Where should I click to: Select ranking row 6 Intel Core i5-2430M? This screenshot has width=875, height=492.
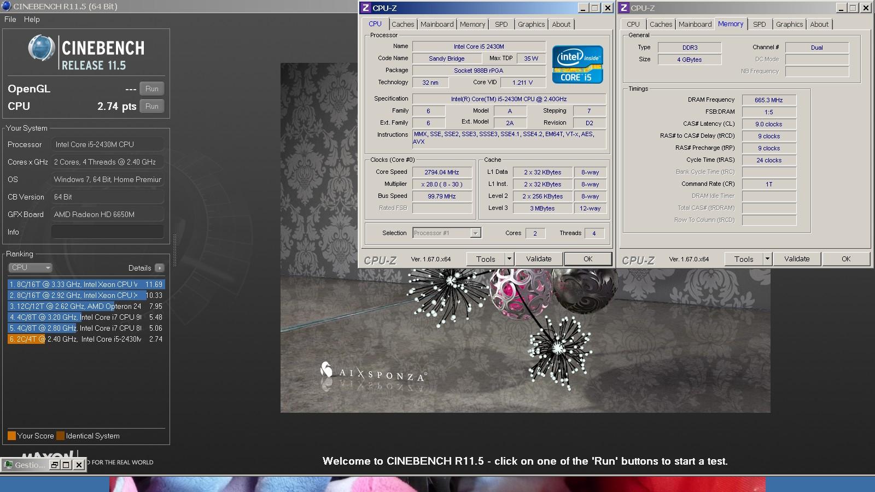click(x=86, y=339)
